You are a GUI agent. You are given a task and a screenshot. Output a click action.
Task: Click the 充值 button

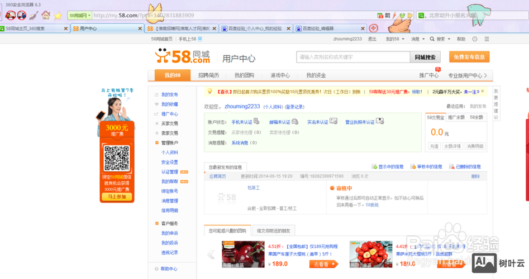(x=434, y=146)
